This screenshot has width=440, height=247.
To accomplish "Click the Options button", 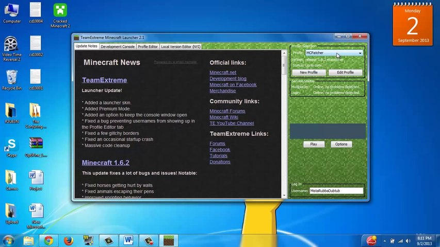I will [x=341, y=144].
